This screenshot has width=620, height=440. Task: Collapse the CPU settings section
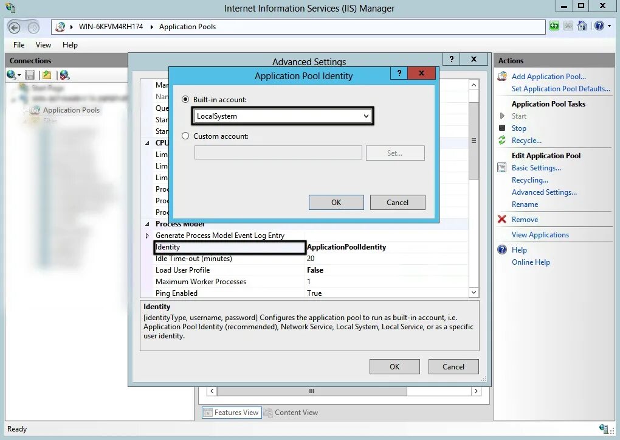click(147, 143)
